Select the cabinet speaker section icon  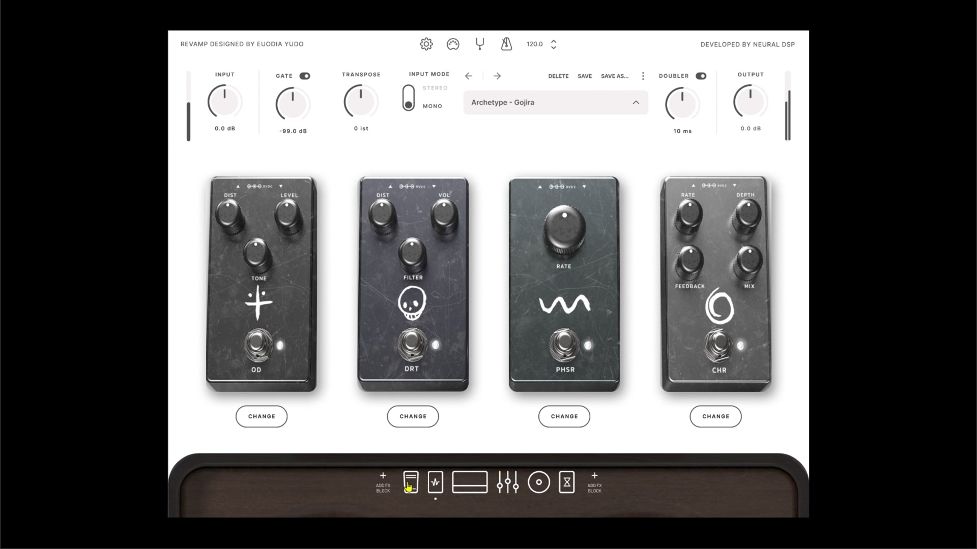click(539, 482)
